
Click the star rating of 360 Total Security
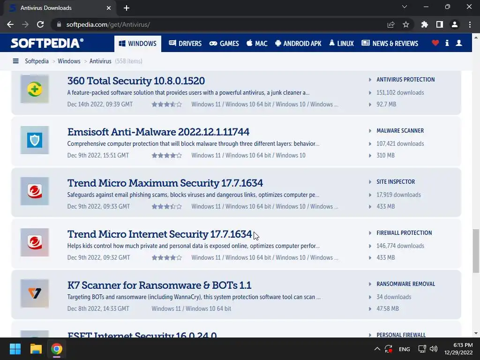[x=167, y=105]
